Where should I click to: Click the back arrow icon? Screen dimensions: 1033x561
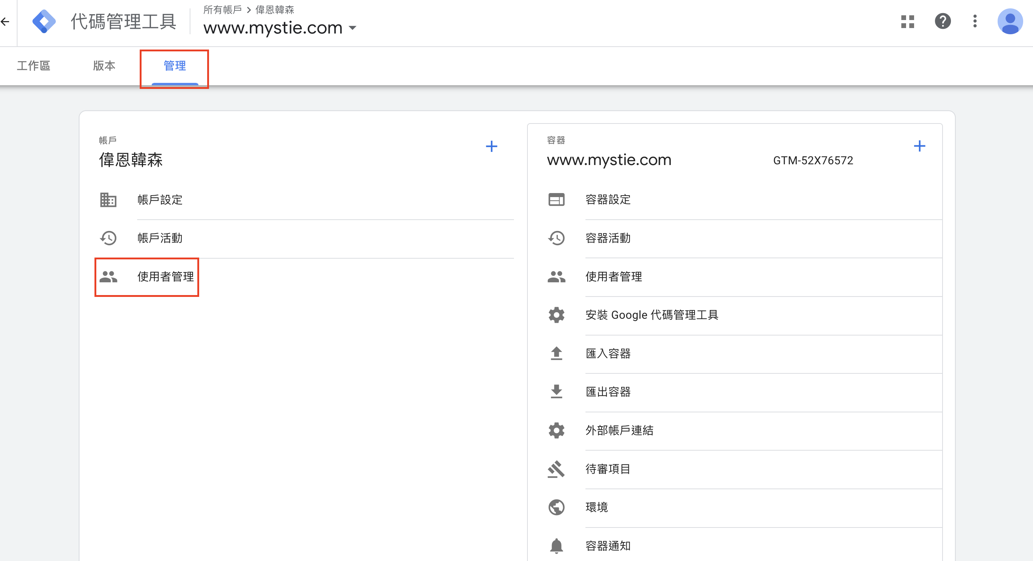[5, 21]
